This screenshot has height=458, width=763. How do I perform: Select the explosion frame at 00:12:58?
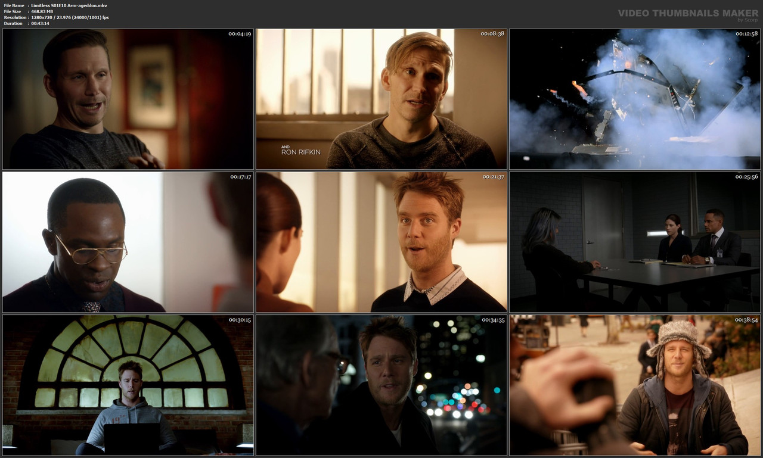634,99
